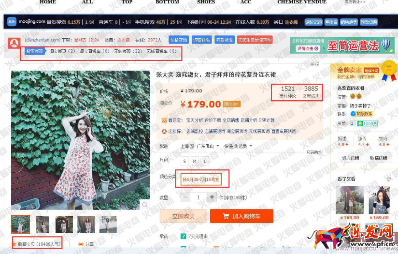
Task: Click the moojing.com logo icon
Action: click(12, 21)
